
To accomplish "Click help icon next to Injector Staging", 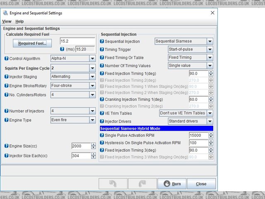I will 7,77.
